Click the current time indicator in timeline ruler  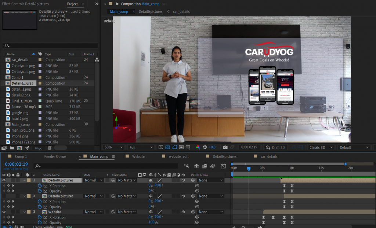pos(249,169)
